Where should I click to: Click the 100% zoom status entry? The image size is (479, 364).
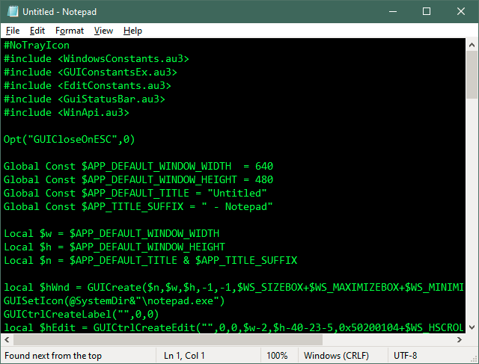coord(277,356)
